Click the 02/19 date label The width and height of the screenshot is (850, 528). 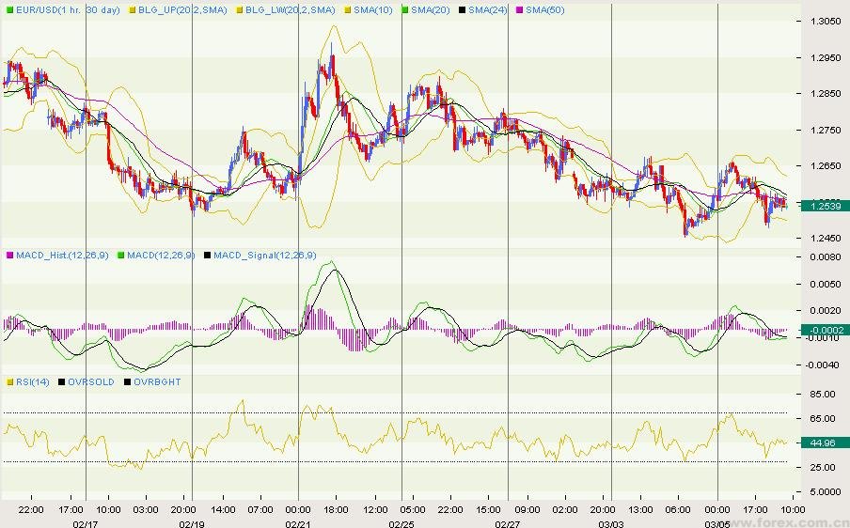pos(192,523)
